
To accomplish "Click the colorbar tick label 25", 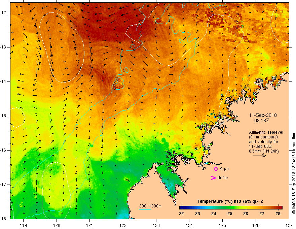I will [230, 214].
